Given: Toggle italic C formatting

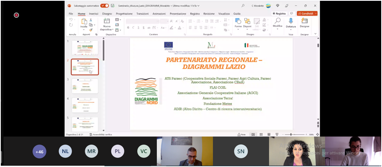Looking at the screenshot, I should [133, 27].
